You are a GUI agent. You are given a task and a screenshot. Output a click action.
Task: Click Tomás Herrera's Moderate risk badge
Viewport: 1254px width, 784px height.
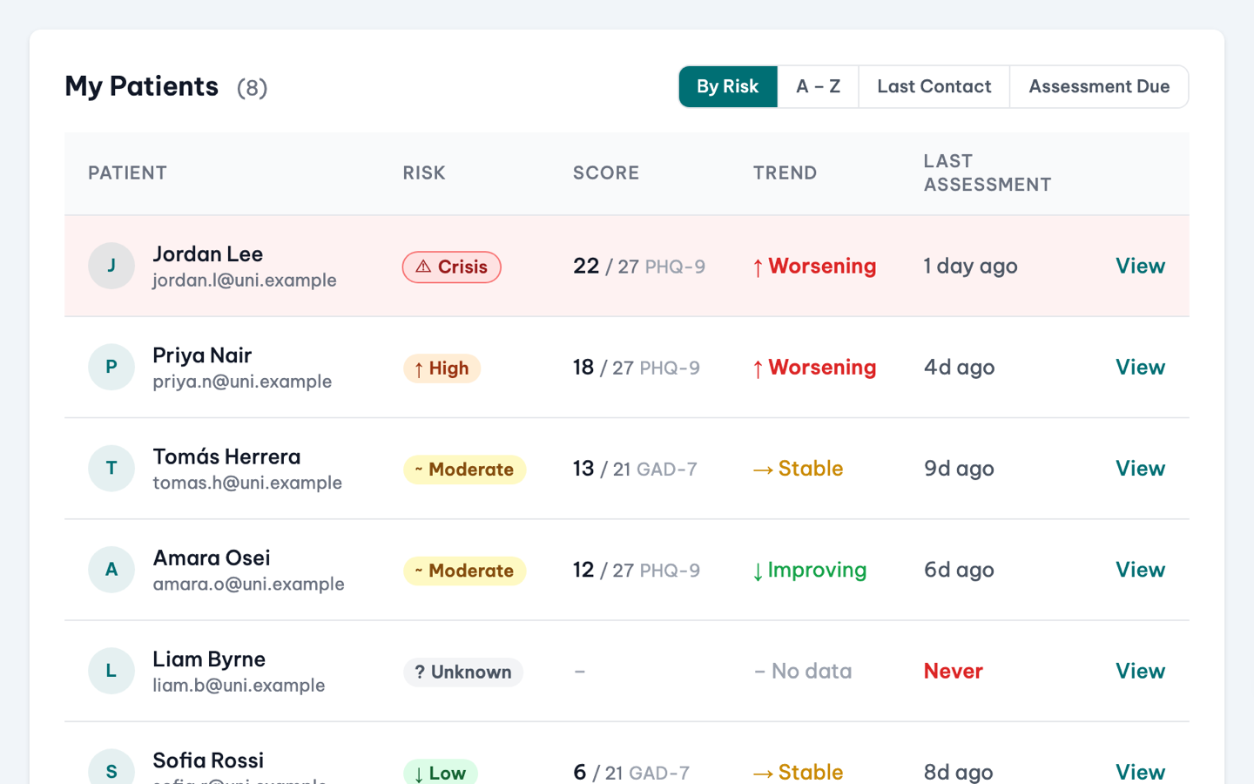coord(464,470)
